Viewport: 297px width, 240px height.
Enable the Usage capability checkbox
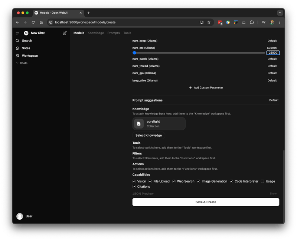point(262,181)
